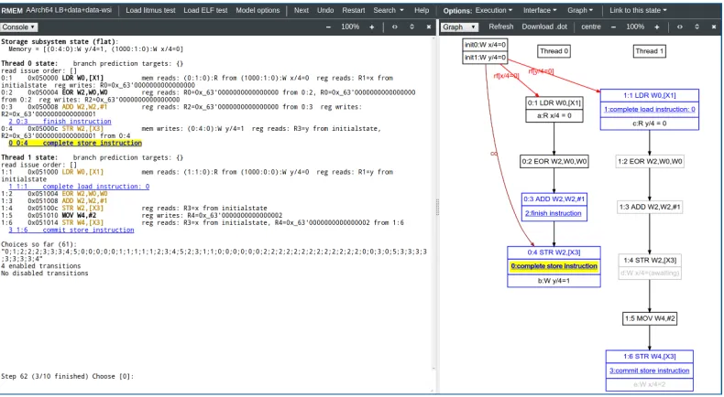Expand the Execution options dropdown
This screenshot has width=724, height=397.
(494, 10)
